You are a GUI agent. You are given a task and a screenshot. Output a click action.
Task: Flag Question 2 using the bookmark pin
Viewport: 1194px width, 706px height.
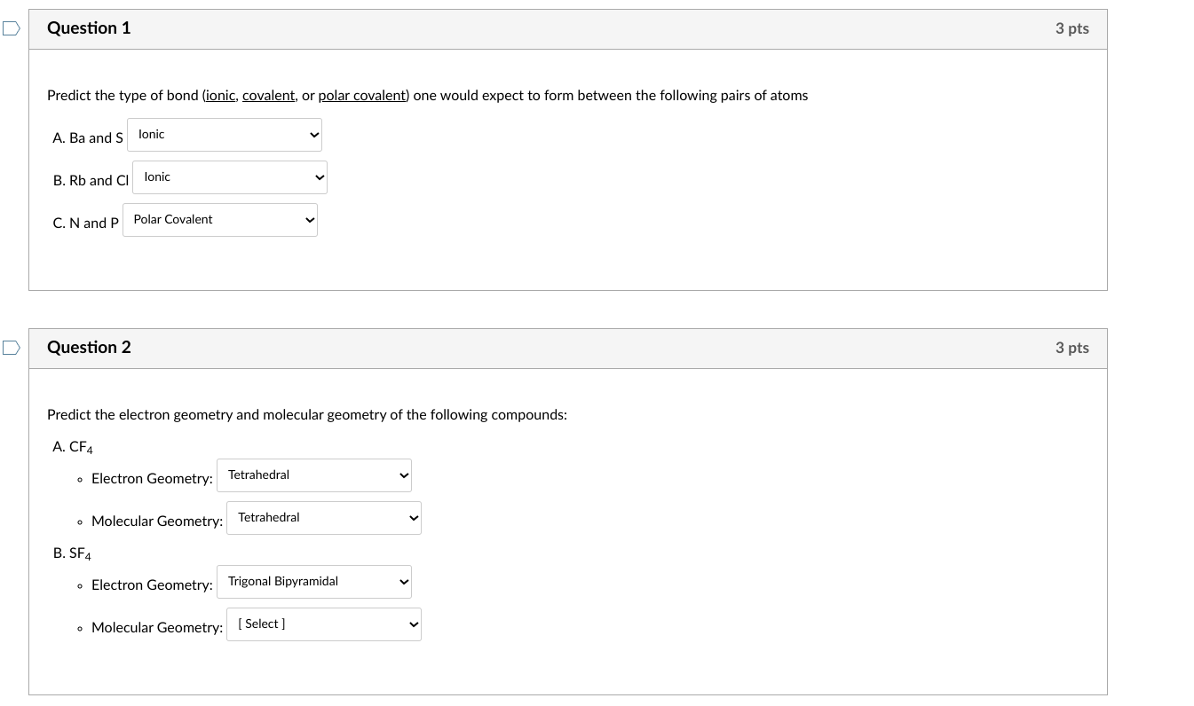pyautogui.click(x=10, y=348)
